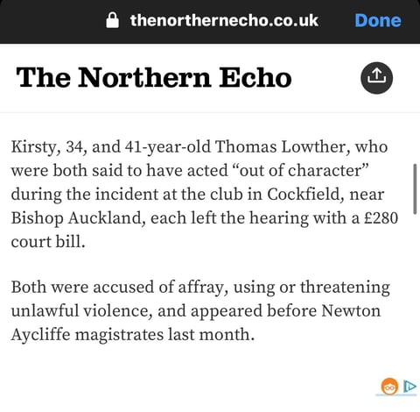420x412 pixels.
Task: Tap the words court bill
Action: click(x=48, y=242)
